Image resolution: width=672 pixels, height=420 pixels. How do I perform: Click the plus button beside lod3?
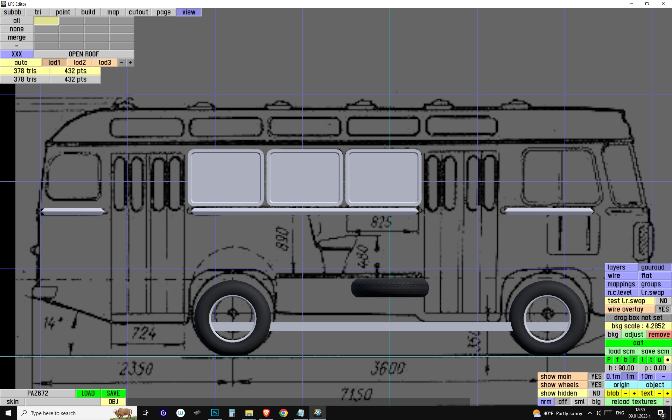click(130, 62)
